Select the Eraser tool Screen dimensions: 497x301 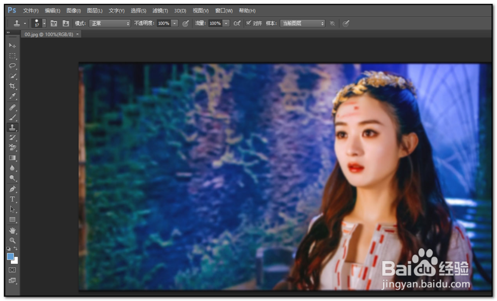[12, 148]
